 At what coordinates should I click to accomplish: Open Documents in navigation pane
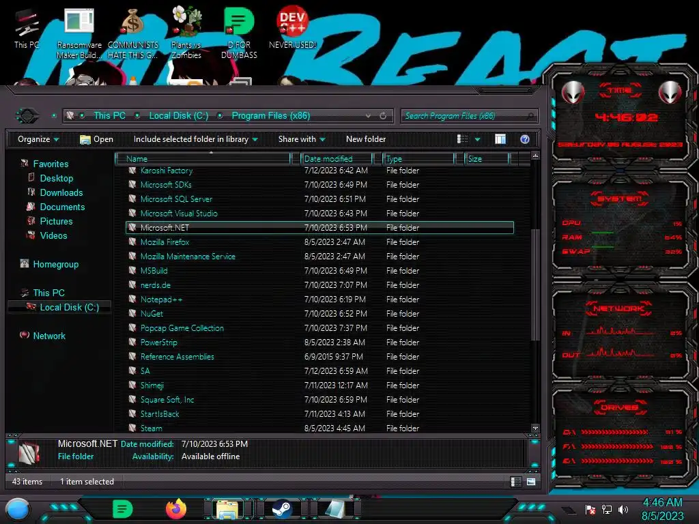(x=62, y=207)
